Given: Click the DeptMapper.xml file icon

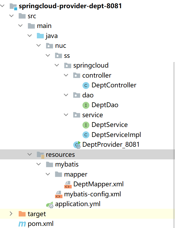Looking at the screenshot, I should [68, 184].
